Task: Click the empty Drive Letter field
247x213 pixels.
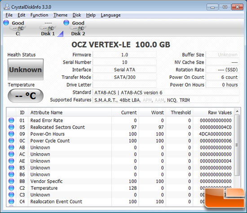Action: click(124, 85)
